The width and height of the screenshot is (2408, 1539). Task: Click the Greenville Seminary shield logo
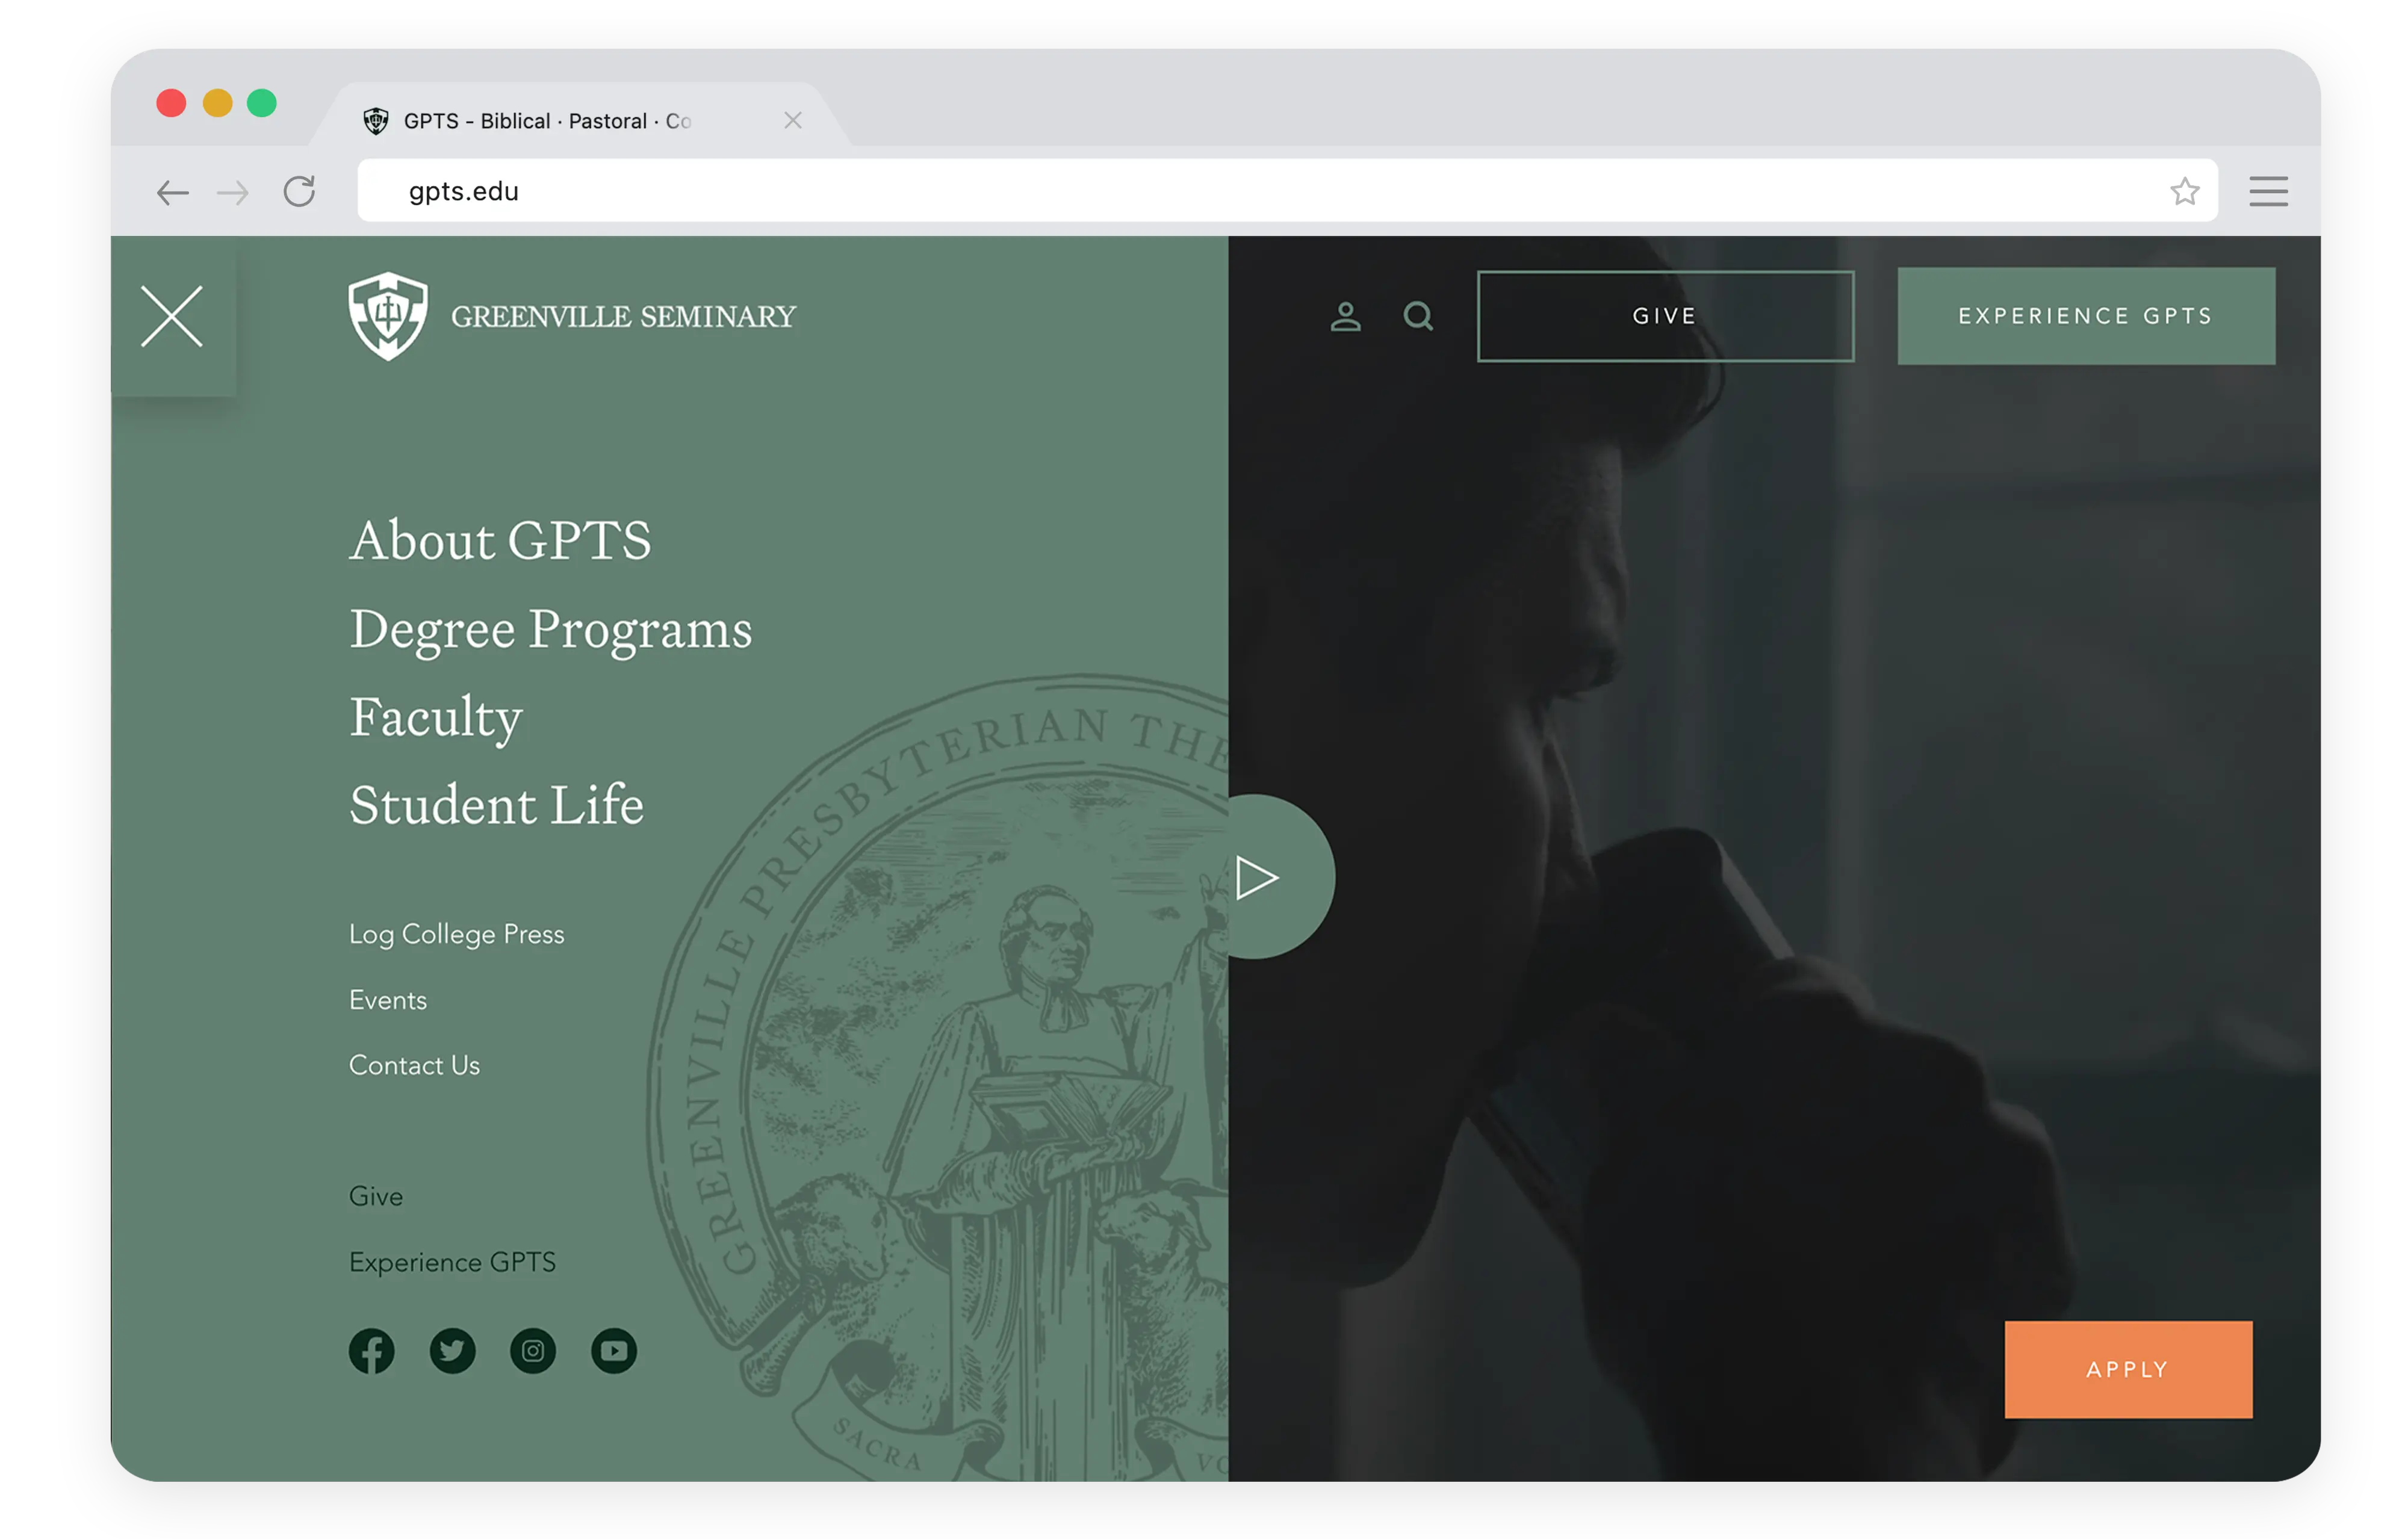(388, 316)
